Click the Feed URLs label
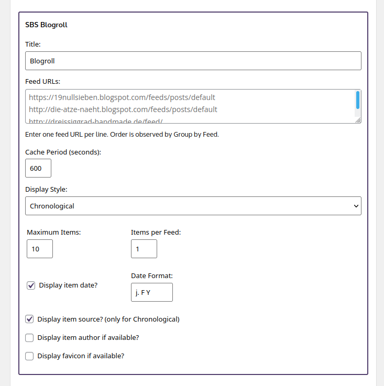 pyautogui.click(x=42, y=82)
